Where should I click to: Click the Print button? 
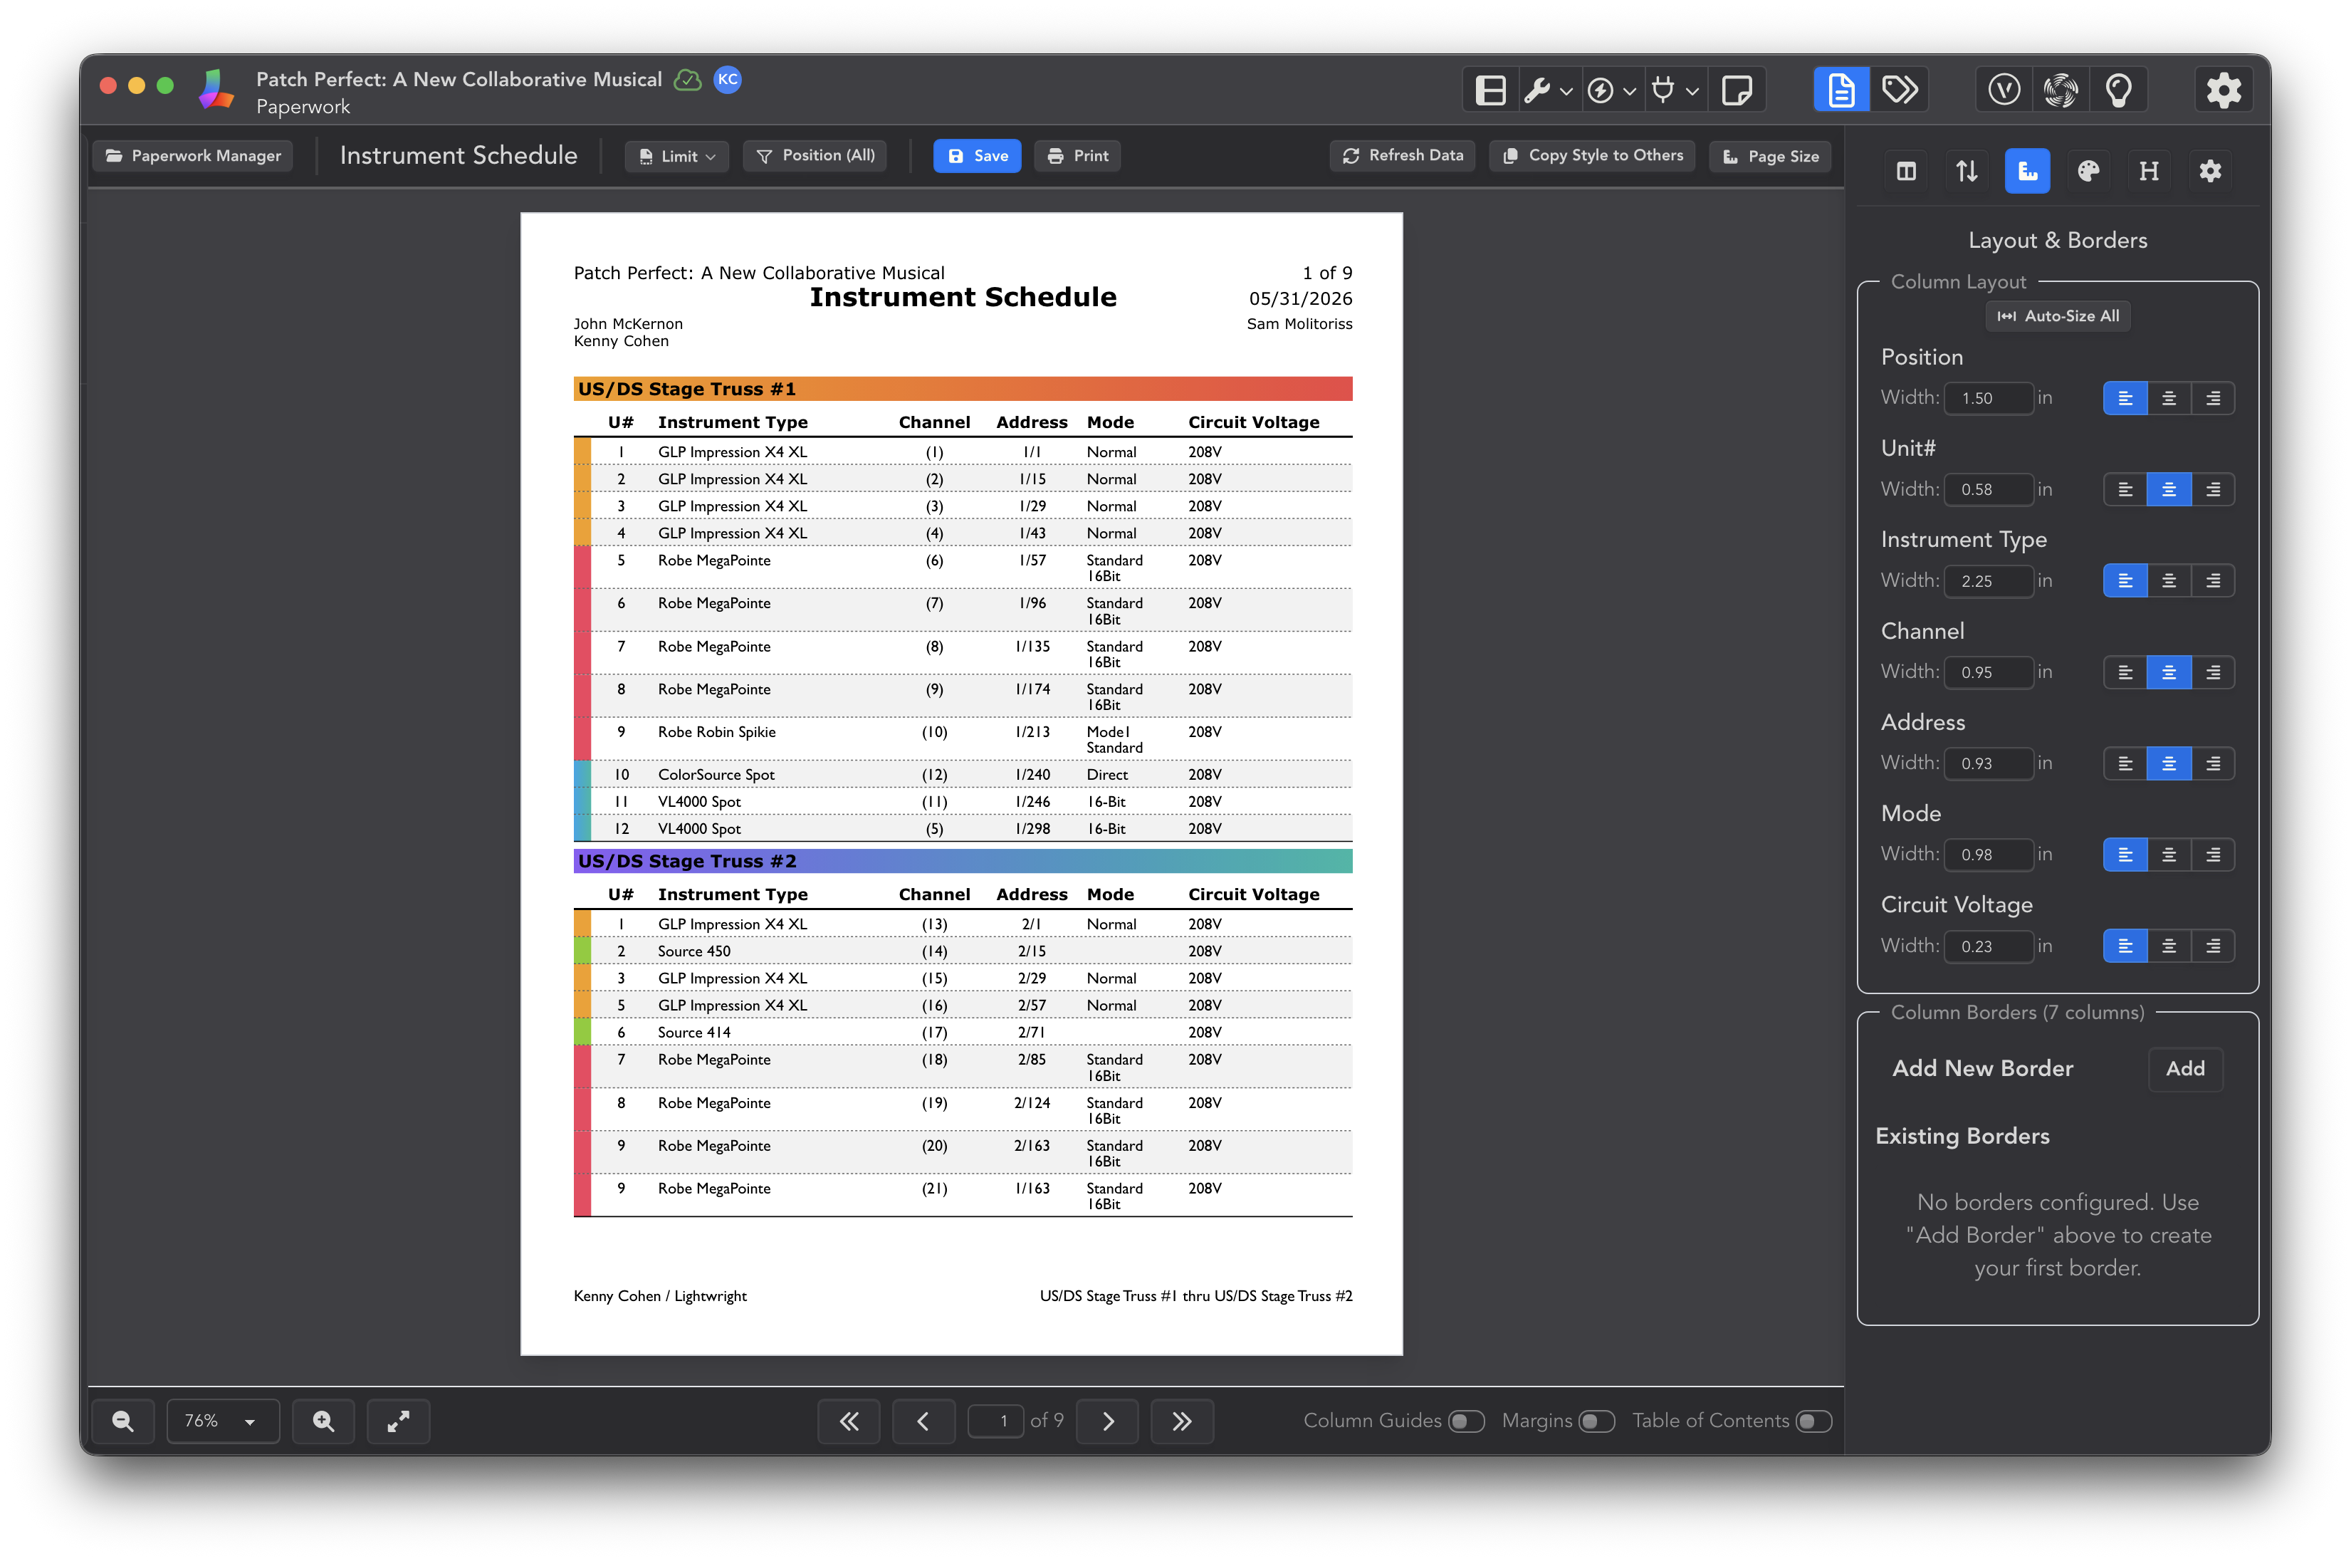(1077, 156)
